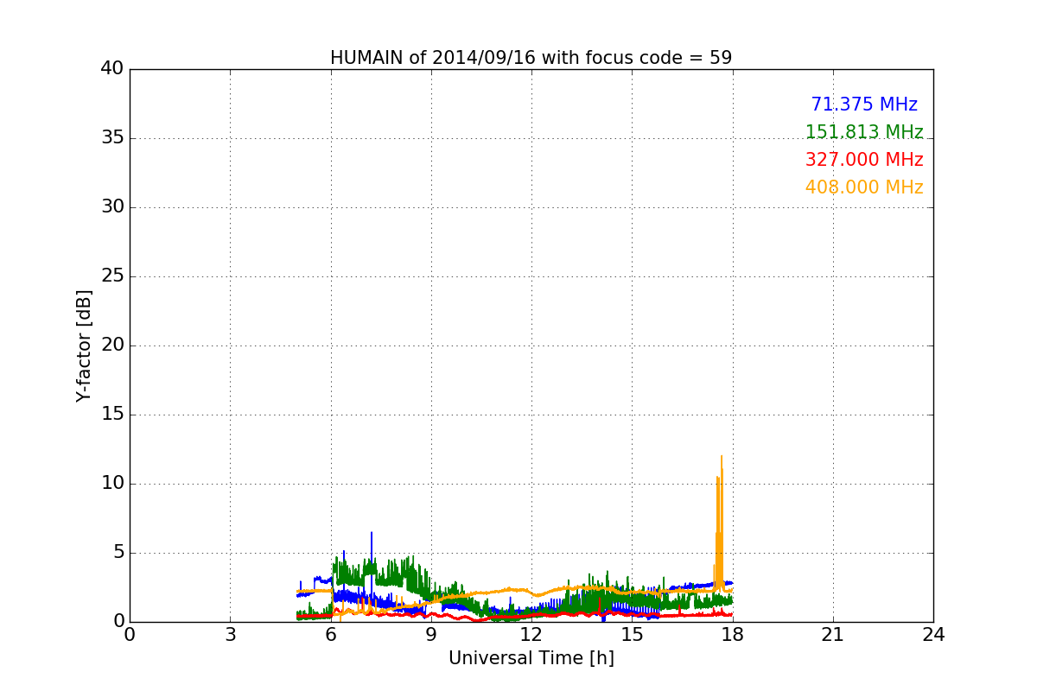Select the orange 408.000 MHz legend label
This screenshot has width=1037, height=691.
pyautogui.click(x=864, y=187)
